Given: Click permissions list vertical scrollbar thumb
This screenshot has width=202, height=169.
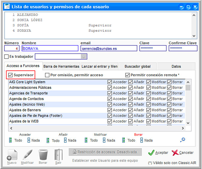Looking at the screenshot, I should pyautogui.click(x=188, y=88).
